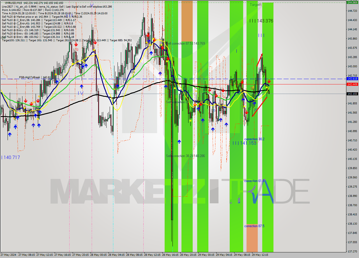Click the '29 May 04:15' time label
Viewport: 359px width, 258px height.
click(x=224, y=255)
